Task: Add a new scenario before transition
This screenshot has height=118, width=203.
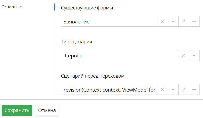Action: pos(194,90)
